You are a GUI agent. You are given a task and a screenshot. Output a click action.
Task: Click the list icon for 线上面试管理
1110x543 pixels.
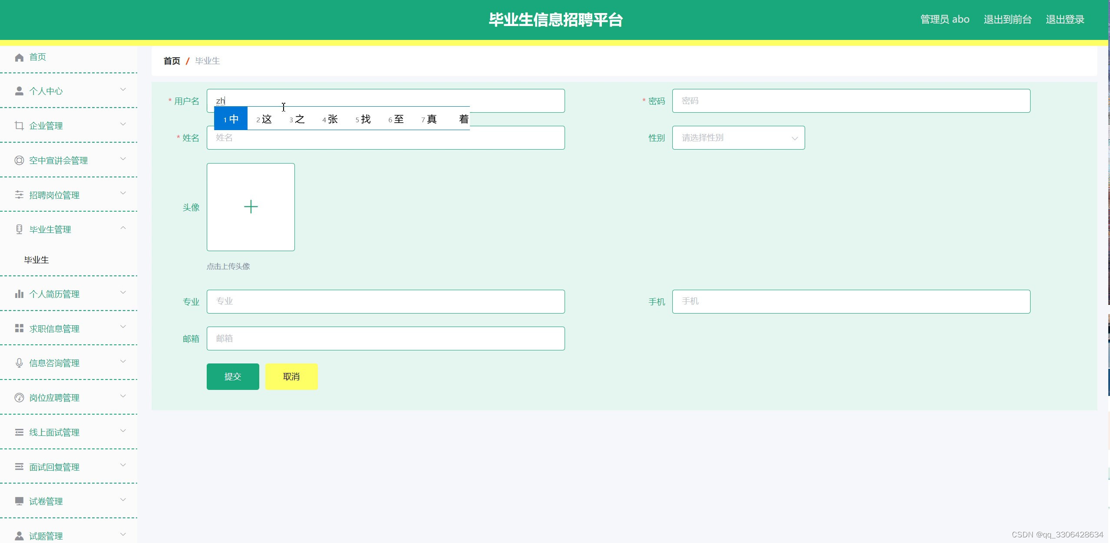pos(19,432)
